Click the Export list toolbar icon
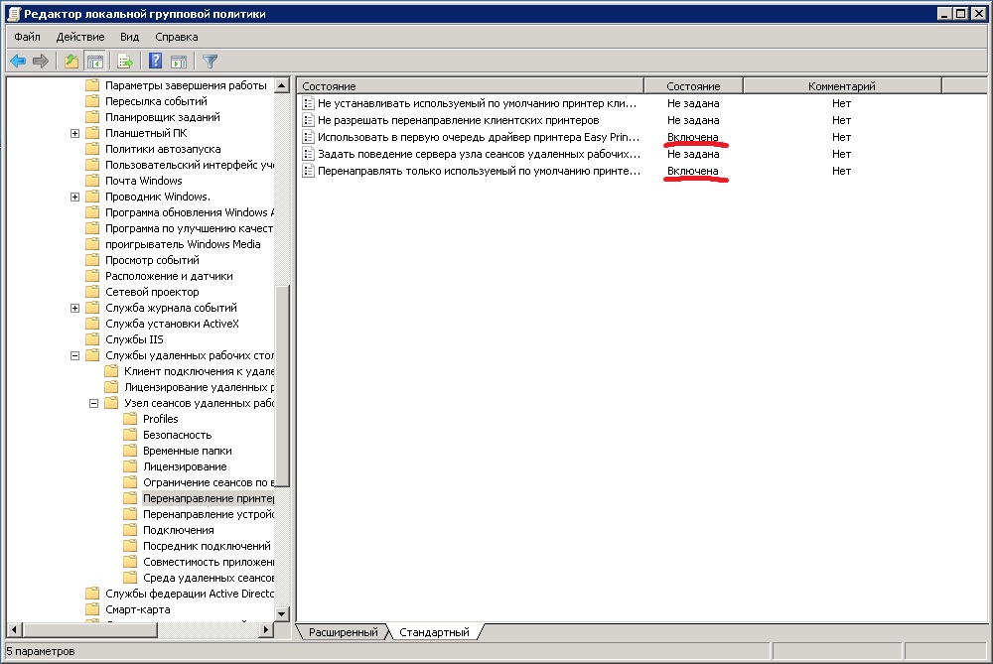 125,62
